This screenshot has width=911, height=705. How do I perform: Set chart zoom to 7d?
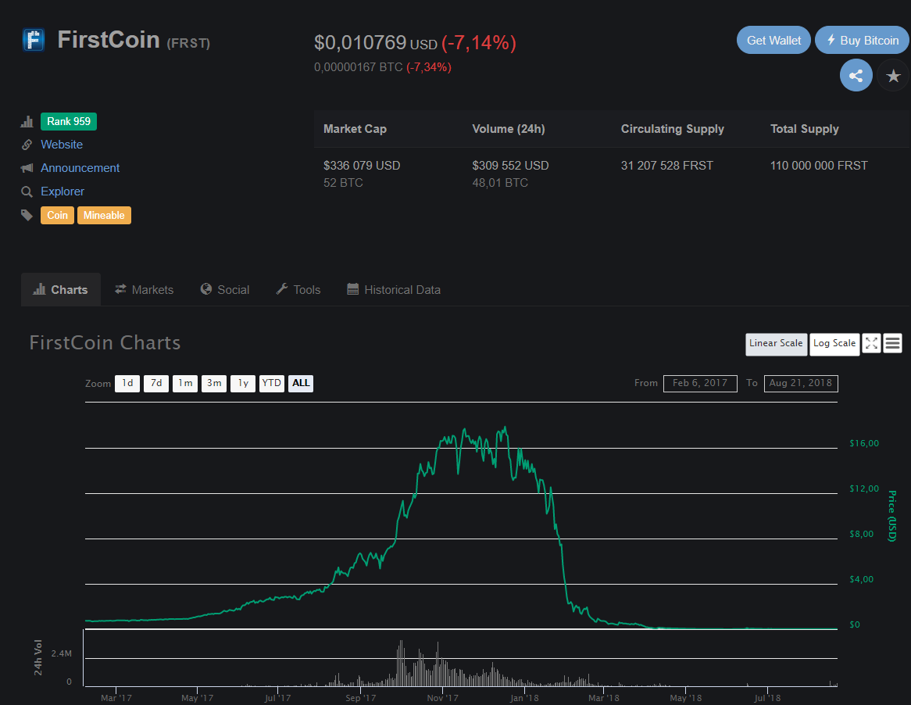coord(156,384)
